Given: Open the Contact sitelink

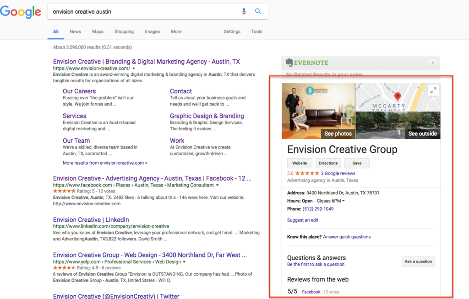Looking at the screenshot, I should [x=180, y=91].
